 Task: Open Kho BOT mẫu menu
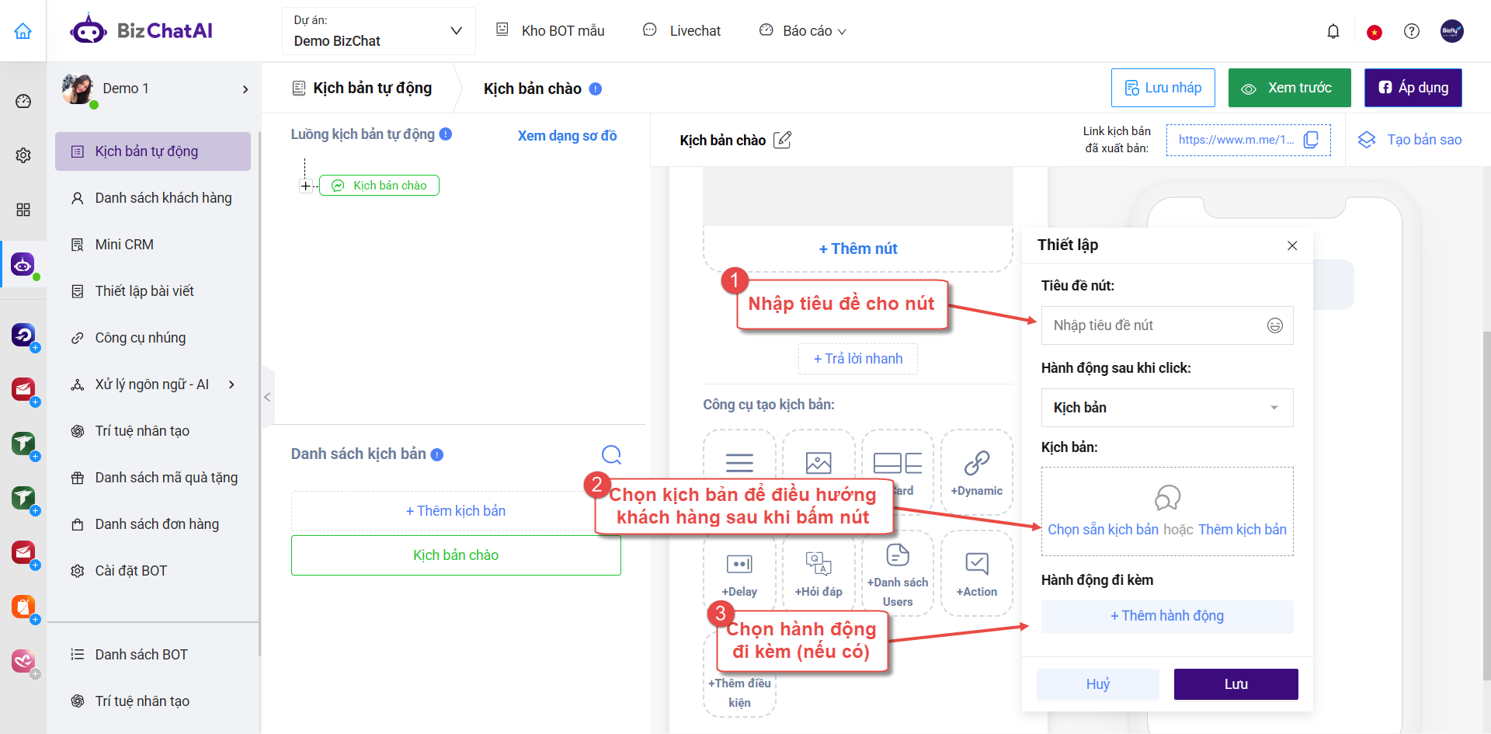tap(550, 31)
